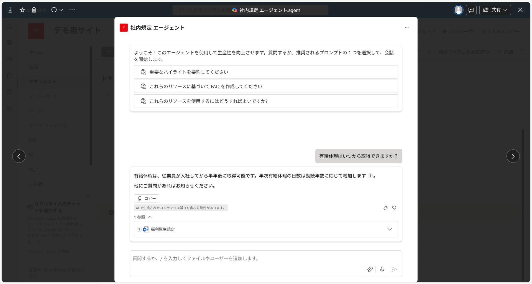Open the top bar more options ellipsis

coord(72,10)
